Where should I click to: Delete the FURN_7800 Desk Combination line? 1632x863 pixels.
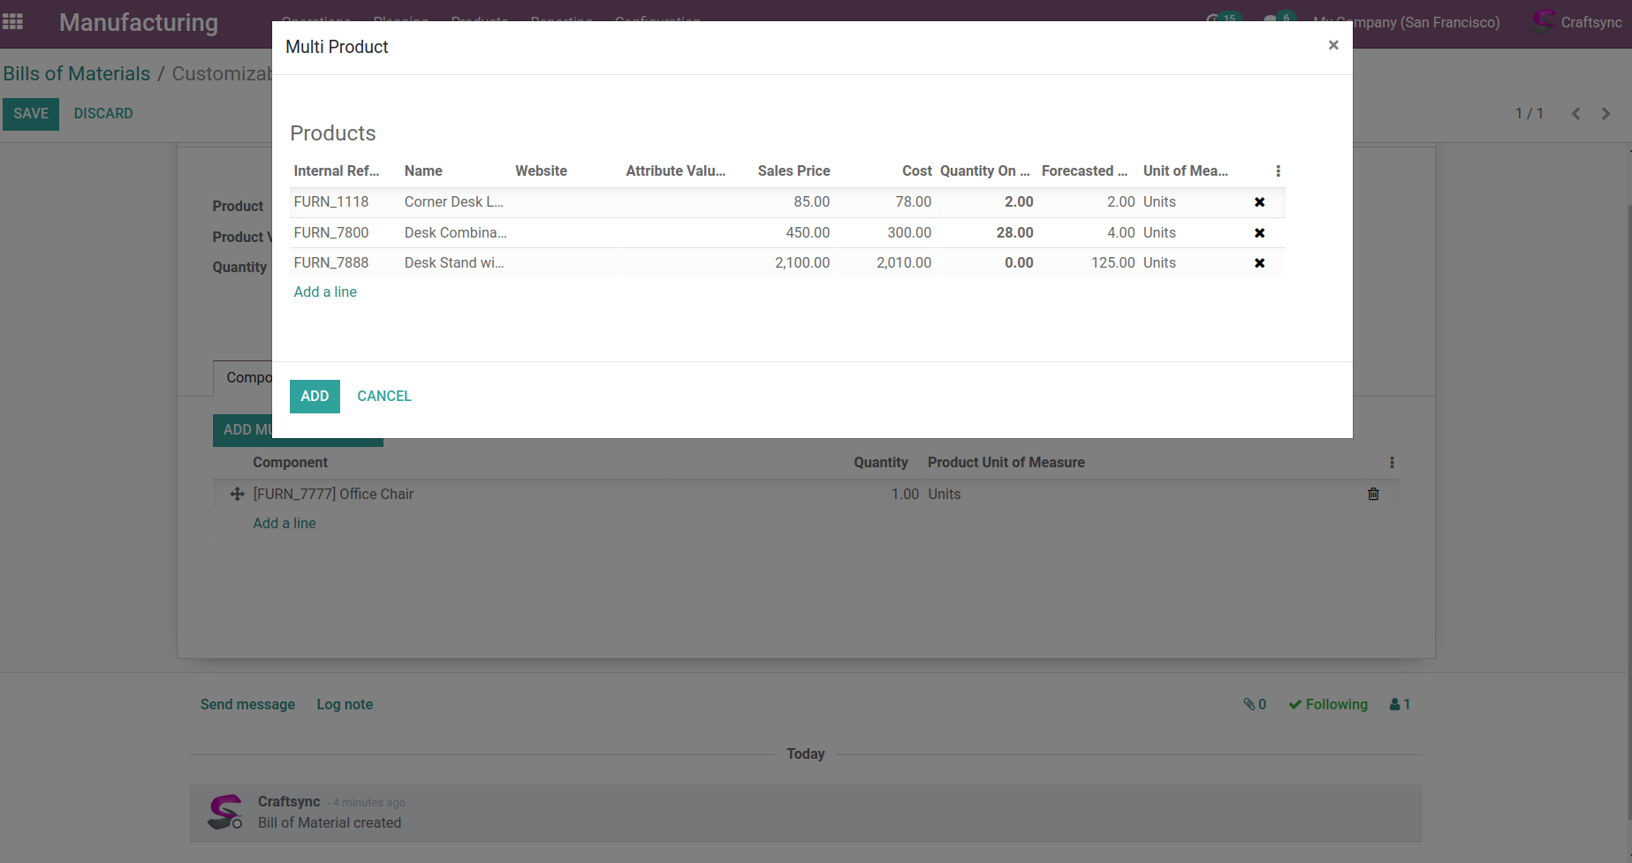point(1259,233)
